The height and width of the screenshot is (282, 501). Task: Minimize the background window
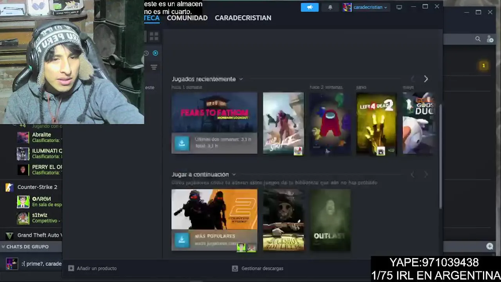click(x=467, y=13)
